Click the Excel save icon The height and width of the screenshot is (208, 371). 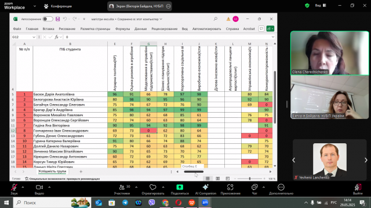[x=58, y=19]
